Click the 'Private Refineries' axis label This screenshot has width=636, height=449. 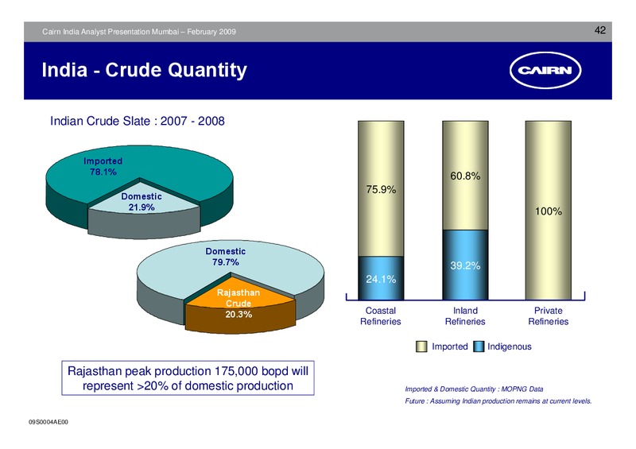[x=549, y=316]
